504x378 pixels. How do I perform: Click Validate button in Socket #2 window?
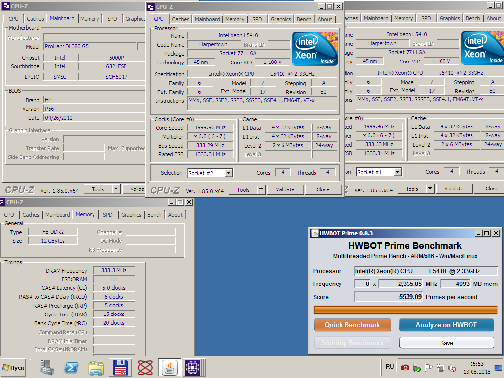coord(285,189)
